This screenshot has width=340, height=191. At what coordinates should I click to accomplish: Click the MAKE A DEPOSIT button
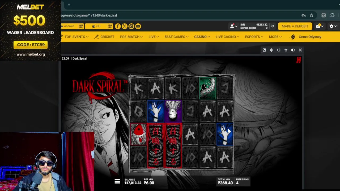[295, 26]
